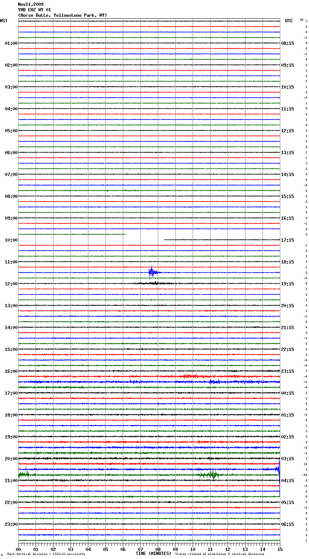
Task: Click the blue earthquake burst near minute 7.5
Action: coord(153,272)
